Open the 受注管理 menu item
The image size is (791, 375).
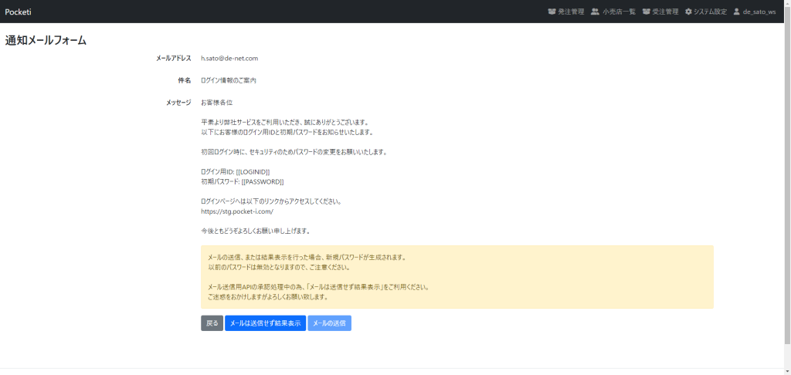[x=660, y=12]
